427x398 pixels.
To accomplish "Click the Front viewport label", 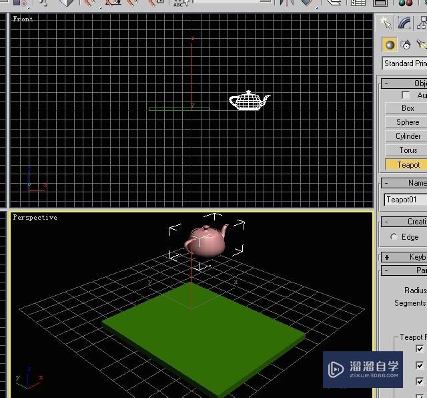I will coord(23,19).
